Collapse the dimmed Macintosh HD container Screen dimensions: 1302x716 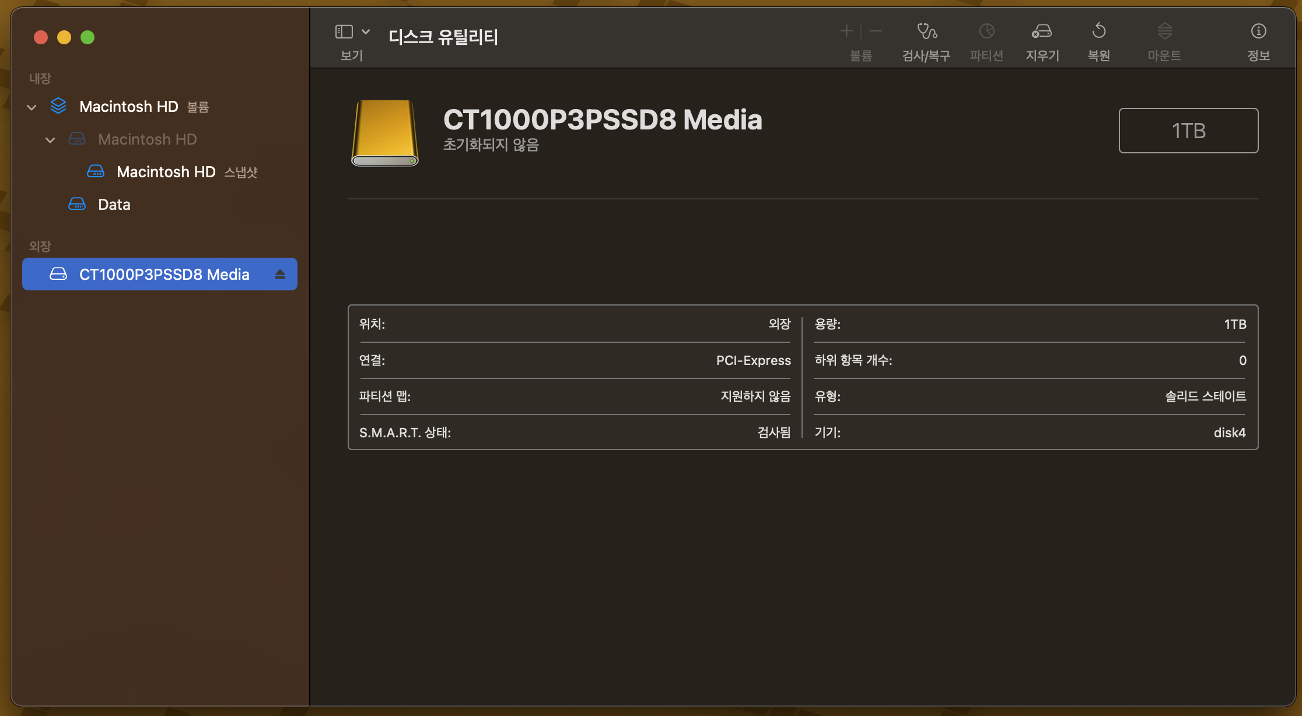point(51,140)
